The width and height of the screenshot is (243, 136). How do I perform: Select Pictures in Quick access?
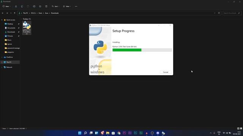pyautogui.click(x=10, y=36)
